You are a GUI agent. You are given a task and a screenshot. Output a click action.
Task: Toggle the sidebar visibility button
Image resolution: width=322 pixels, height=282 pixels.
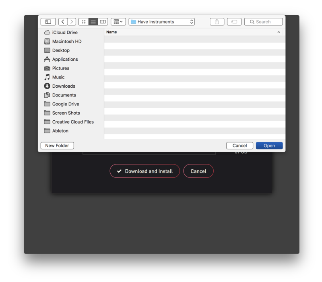click(x=48, y=22)
